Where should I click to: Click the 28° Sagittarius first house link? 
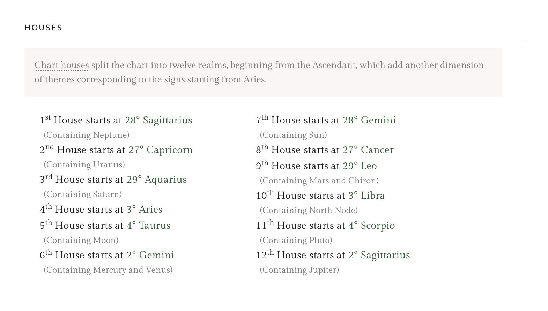(158, 120)
